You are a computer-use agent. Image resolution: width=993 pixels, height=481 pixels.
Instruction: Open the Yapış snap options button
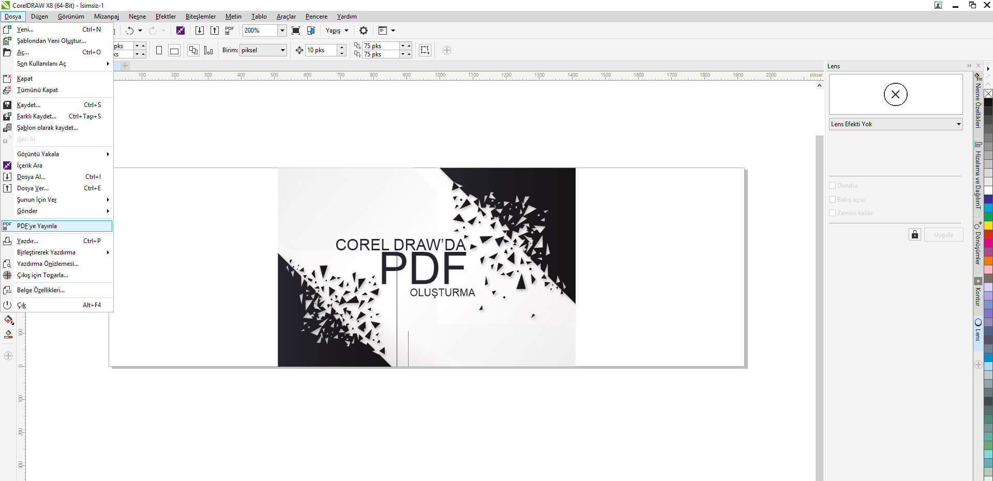337,31
